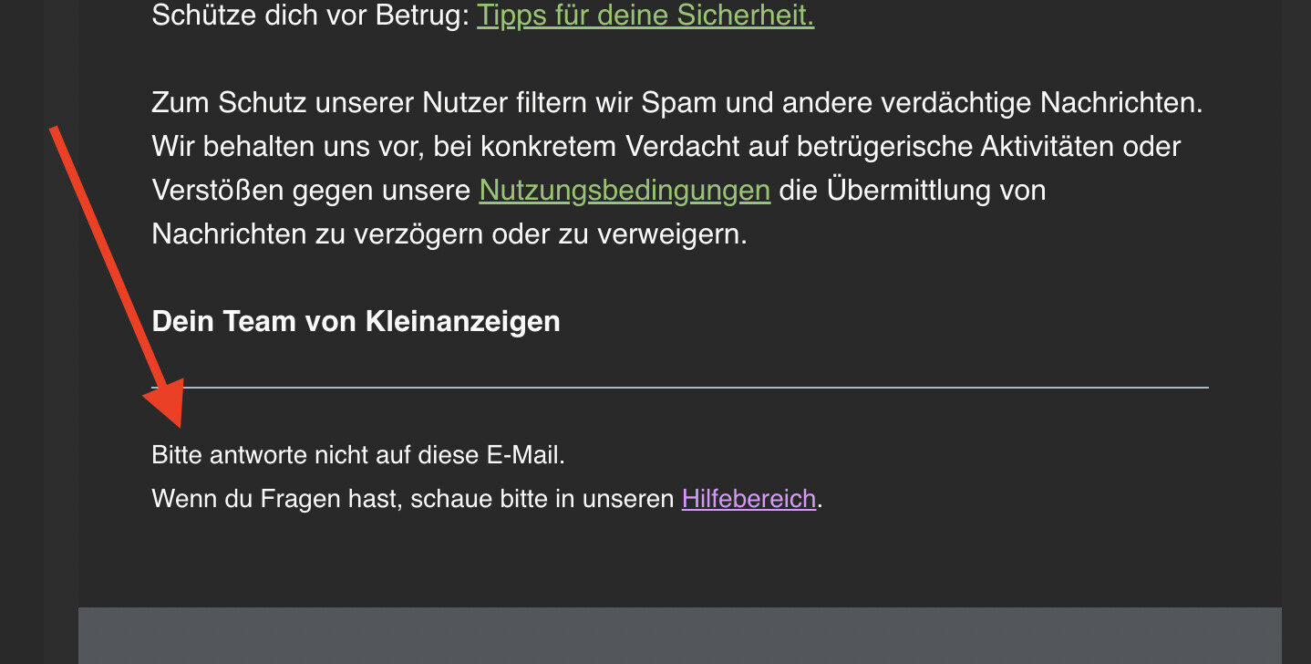The height and width of the screenshot is (664, 1311).
Task: Click 'Nachrichten zu verzögern oder zu verweigern' line
Action: click(x=449, y=234)
